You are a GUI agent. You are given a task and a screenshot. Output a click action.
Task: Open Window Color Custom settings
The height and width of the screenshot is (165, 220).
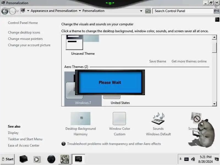pyautogui.click(x=119, y=124)
